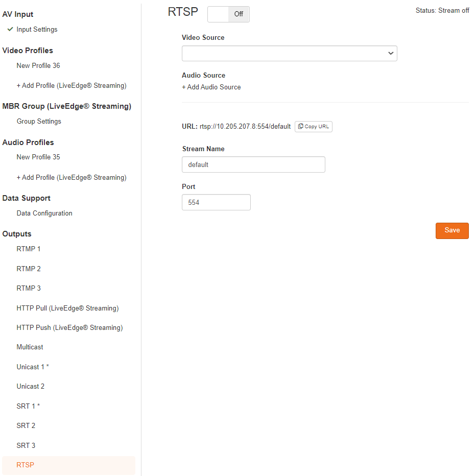
Task: Focus the Stream Name input field
Action: 253,164
